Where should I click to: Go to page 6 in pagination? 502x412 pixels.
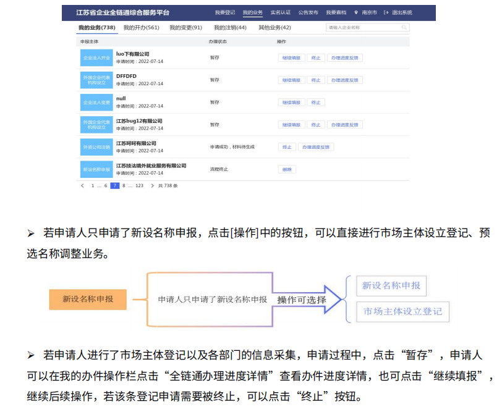(x=106, y=185)
